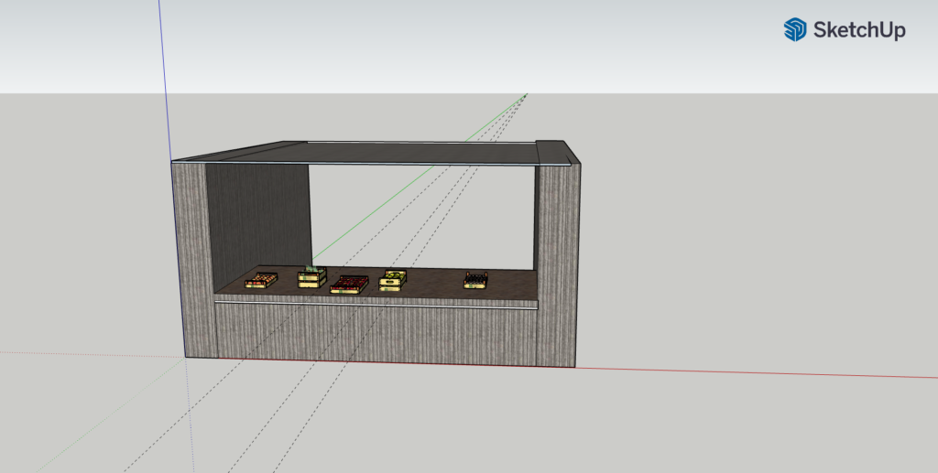Select the left wooden side pillar of the stall
938x473 pixels.
tap(194, 260)
